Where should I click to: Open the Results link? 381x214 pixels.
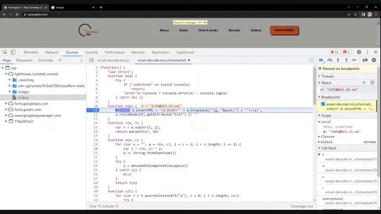click(x=234, y=30)
